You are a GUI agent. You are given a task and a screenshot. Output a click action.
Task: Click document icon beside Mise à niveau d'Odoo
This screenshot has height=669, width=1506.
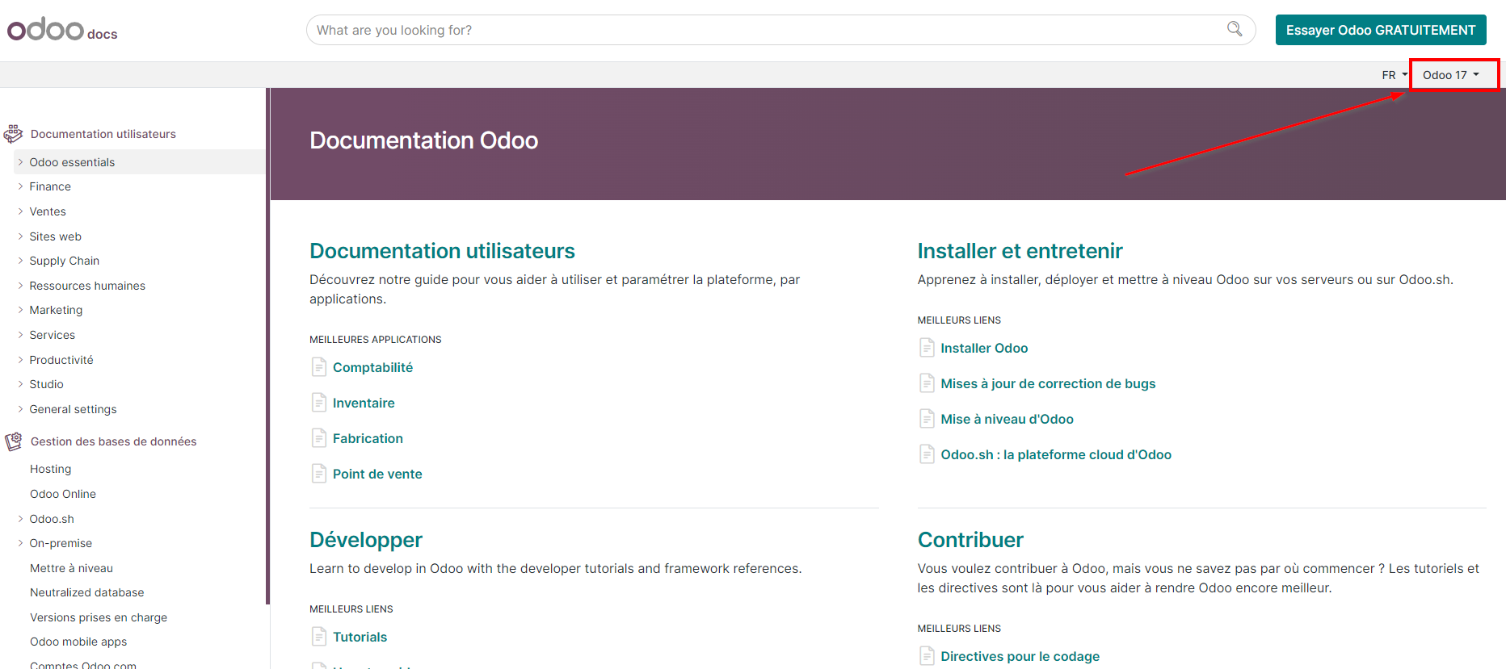click(927, 419)
